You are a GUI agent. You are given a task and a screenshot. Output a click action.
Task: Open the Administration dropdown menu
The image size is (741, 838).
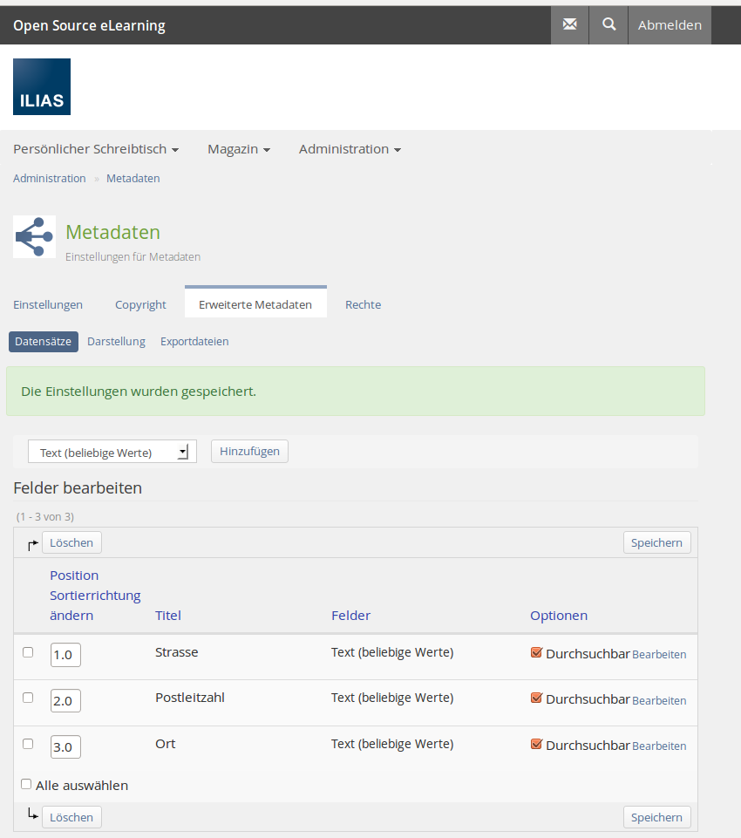(x=350, y=149)
